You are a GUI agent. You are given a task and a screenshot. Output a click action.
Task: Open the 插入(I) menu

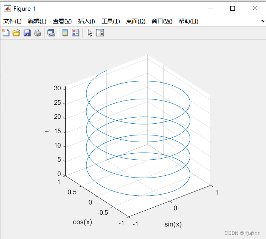coord(86,21)
